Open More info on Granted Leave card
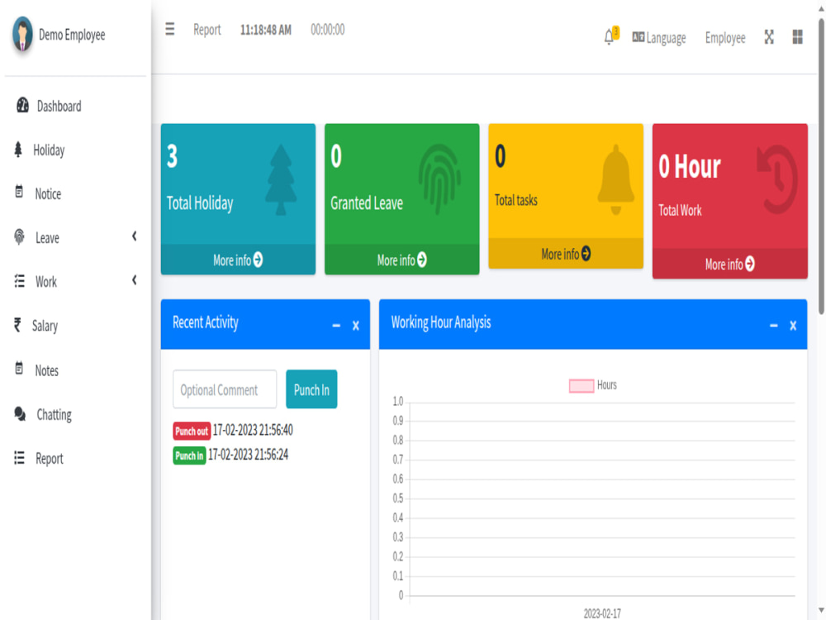 point(402,260)
